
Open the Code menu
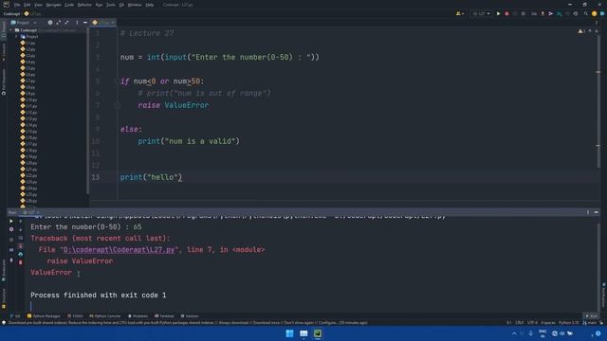(69, 5)
